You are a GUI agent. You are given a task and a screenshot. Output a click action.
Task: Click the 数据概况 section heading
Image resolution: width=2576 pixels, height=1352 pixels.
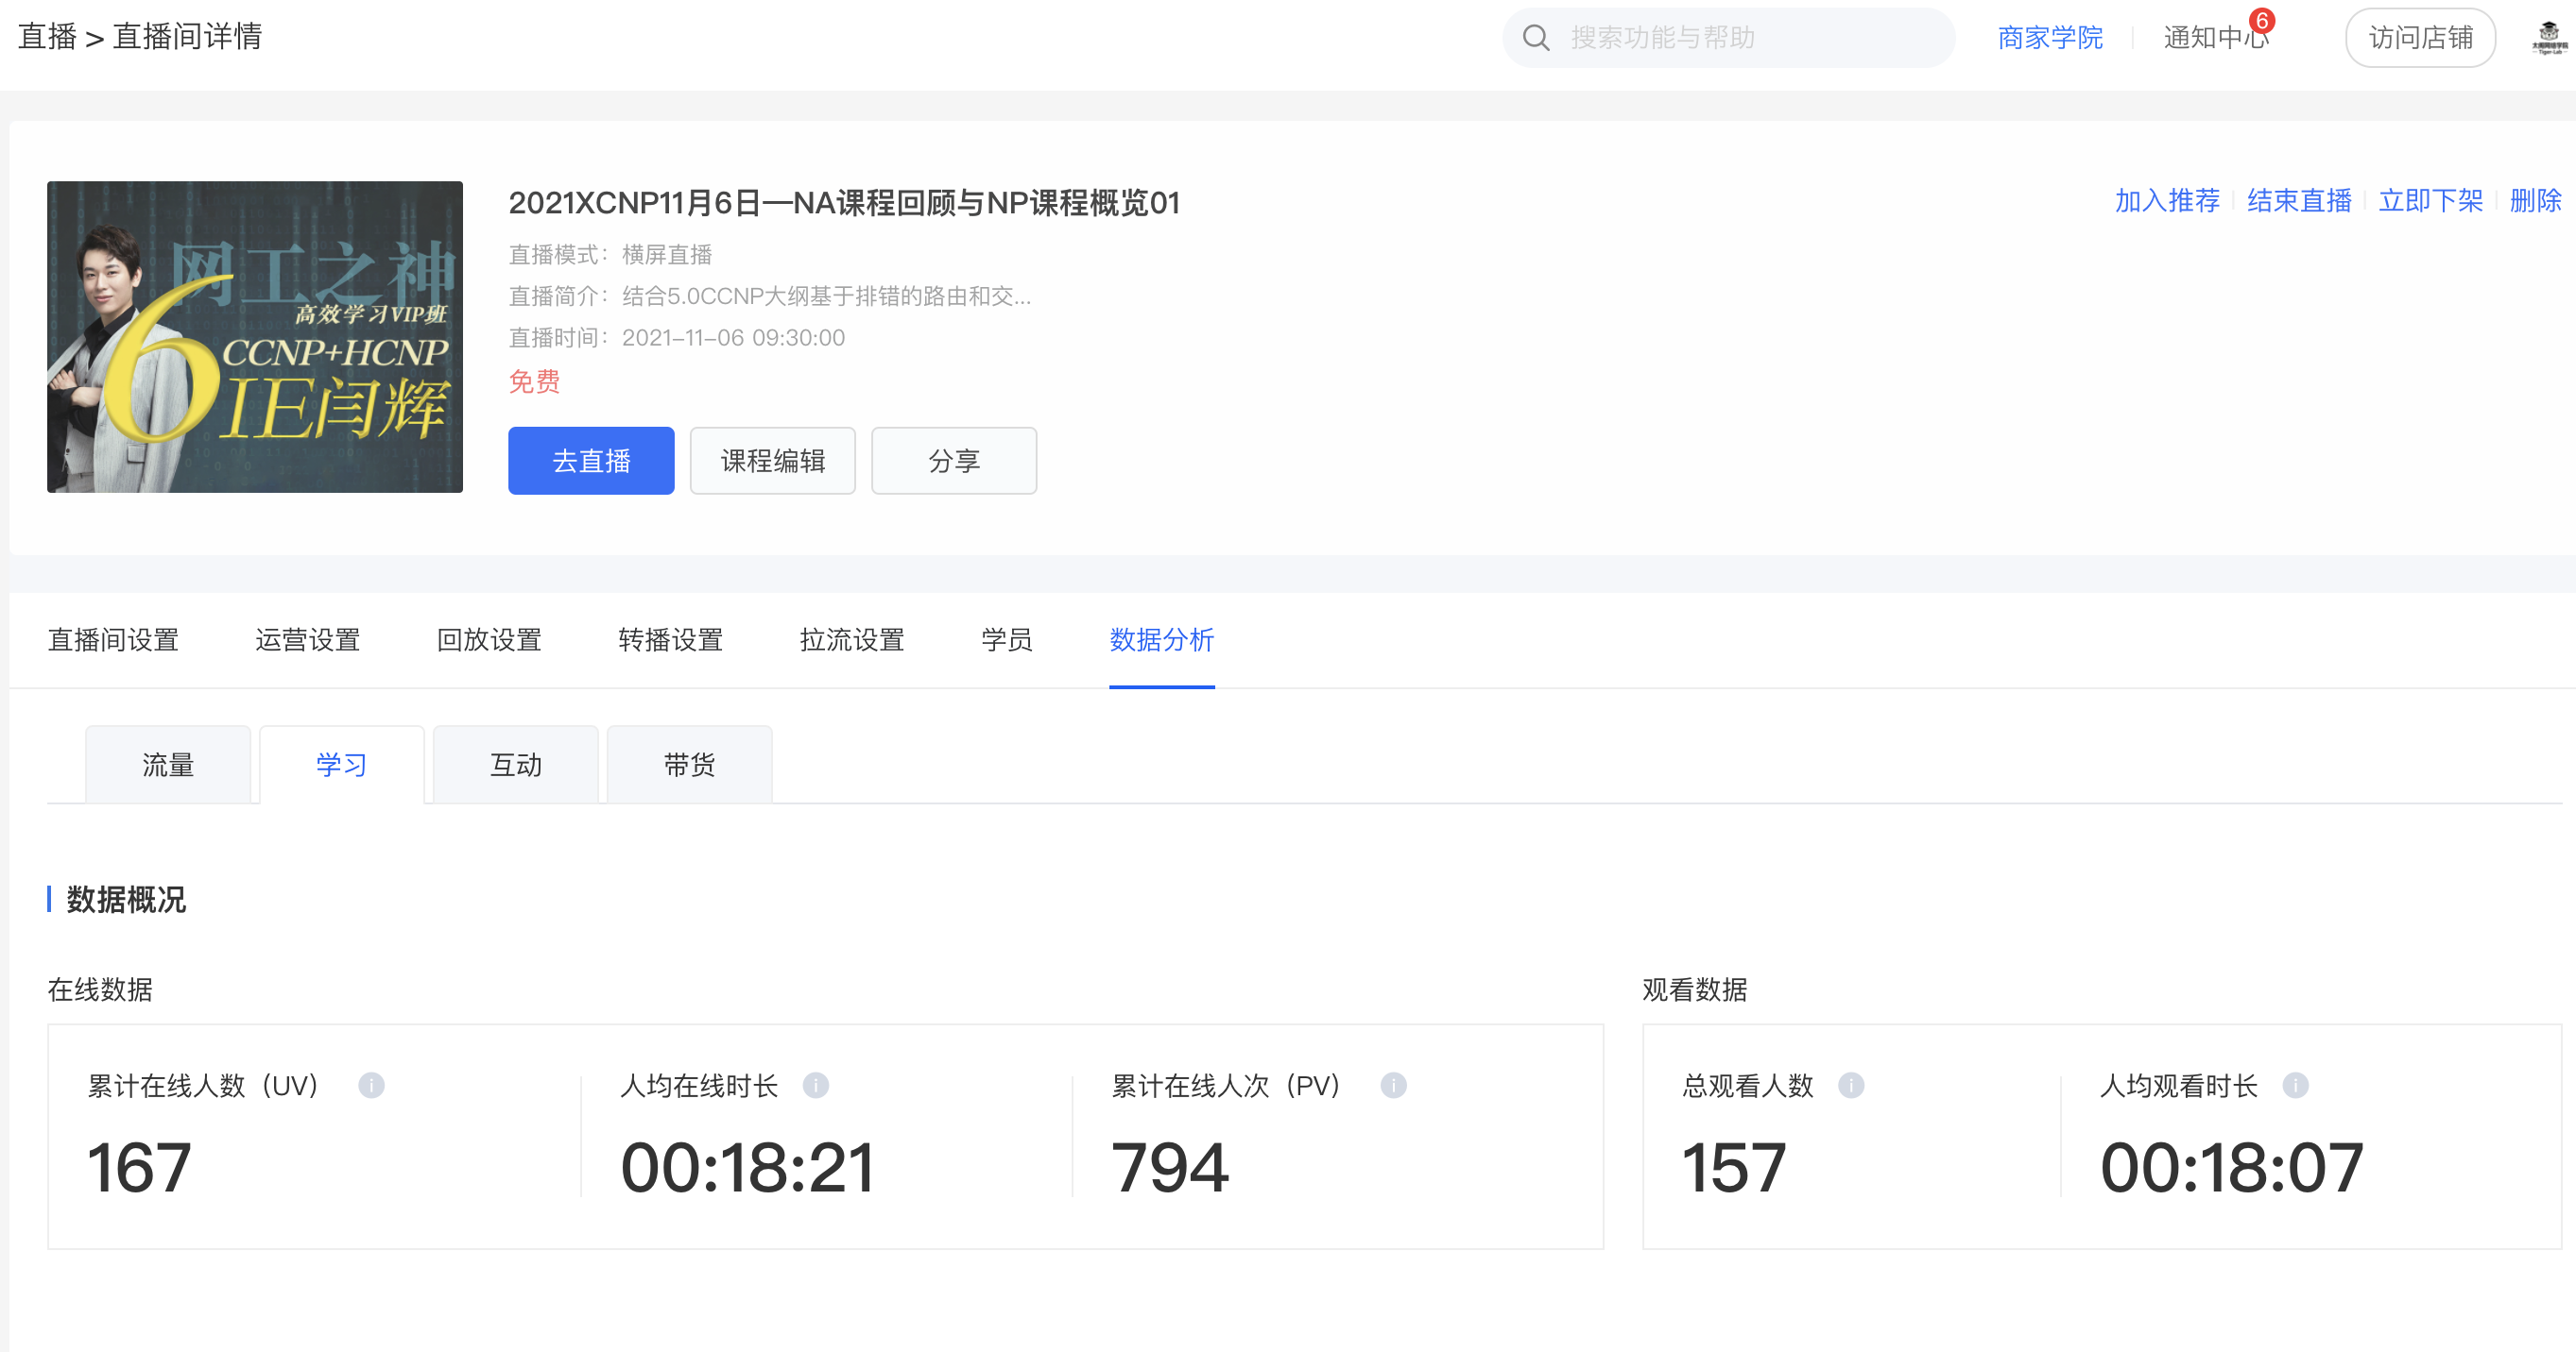point(126,900)
